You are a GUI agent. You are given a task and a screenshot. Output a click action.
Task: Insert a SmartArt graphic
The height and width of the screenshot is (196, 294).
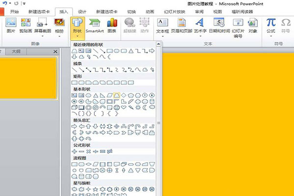(95, 25)
